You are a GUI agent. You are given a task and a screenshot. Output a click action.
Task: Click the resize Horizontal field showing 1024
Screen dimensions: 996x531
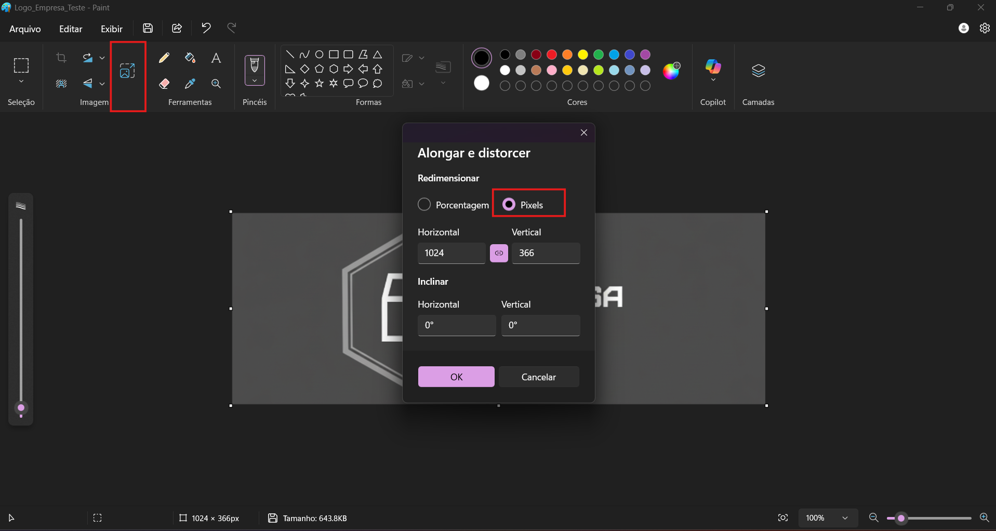click(451, 253)
